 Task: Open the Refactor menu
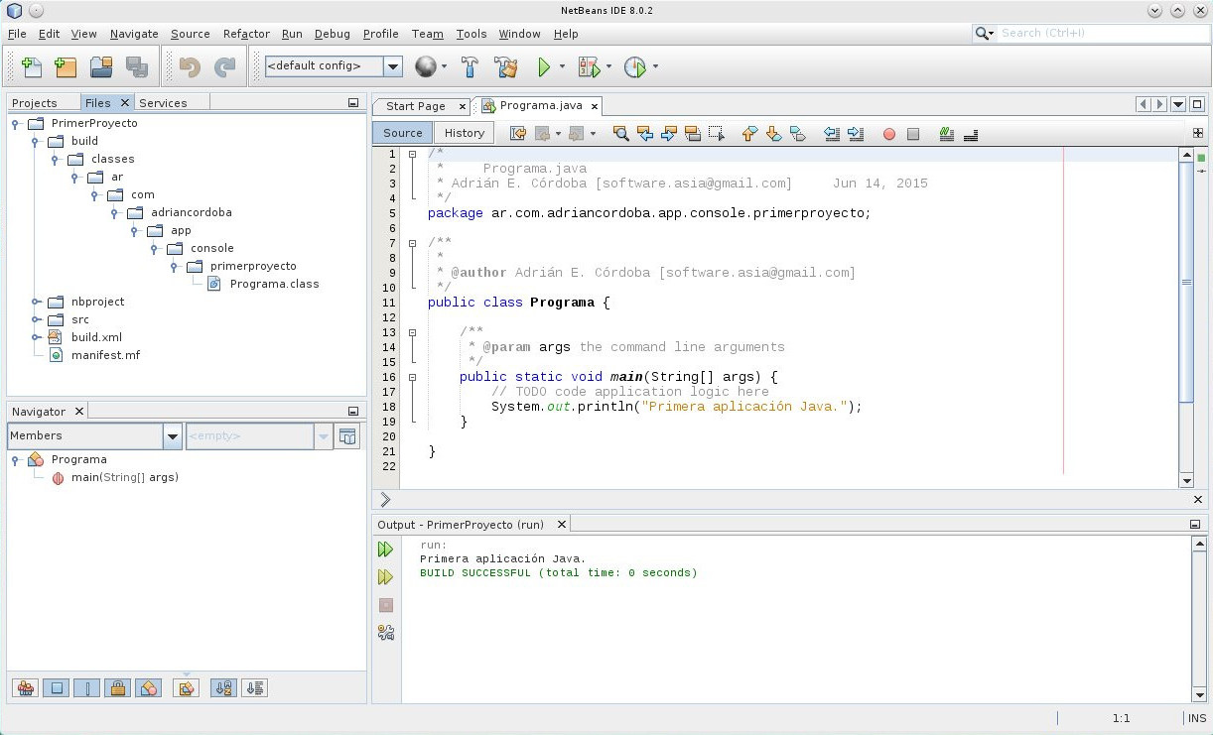click(245, 33)
